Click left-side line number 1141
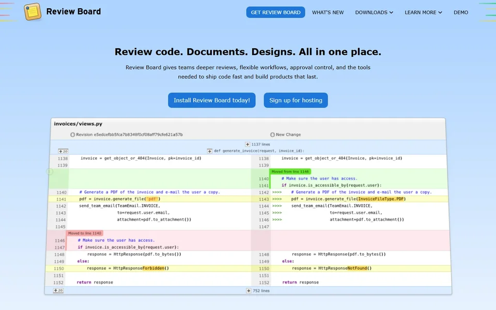This screenshot has width=496, height=310. pos(61,199)
